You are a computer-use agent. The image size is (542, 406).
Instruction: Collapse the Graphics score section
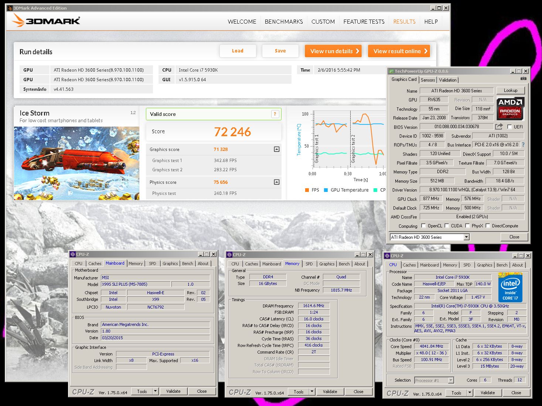tap(277, 149)
